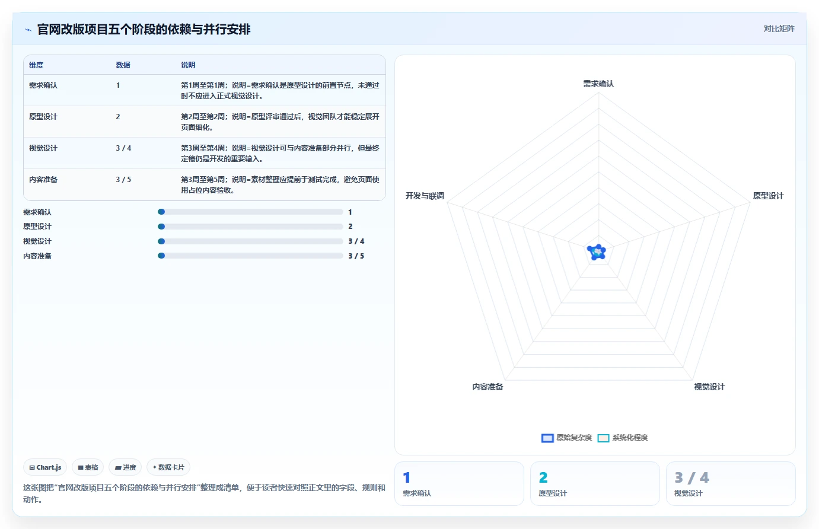Click the 3 / 4 value in table

click(x=123, y=148)
